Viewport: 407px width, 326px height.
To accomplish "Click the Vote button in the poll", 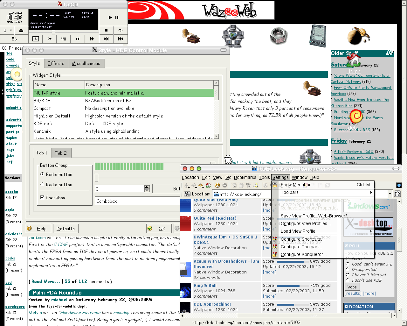I will 352,287.
